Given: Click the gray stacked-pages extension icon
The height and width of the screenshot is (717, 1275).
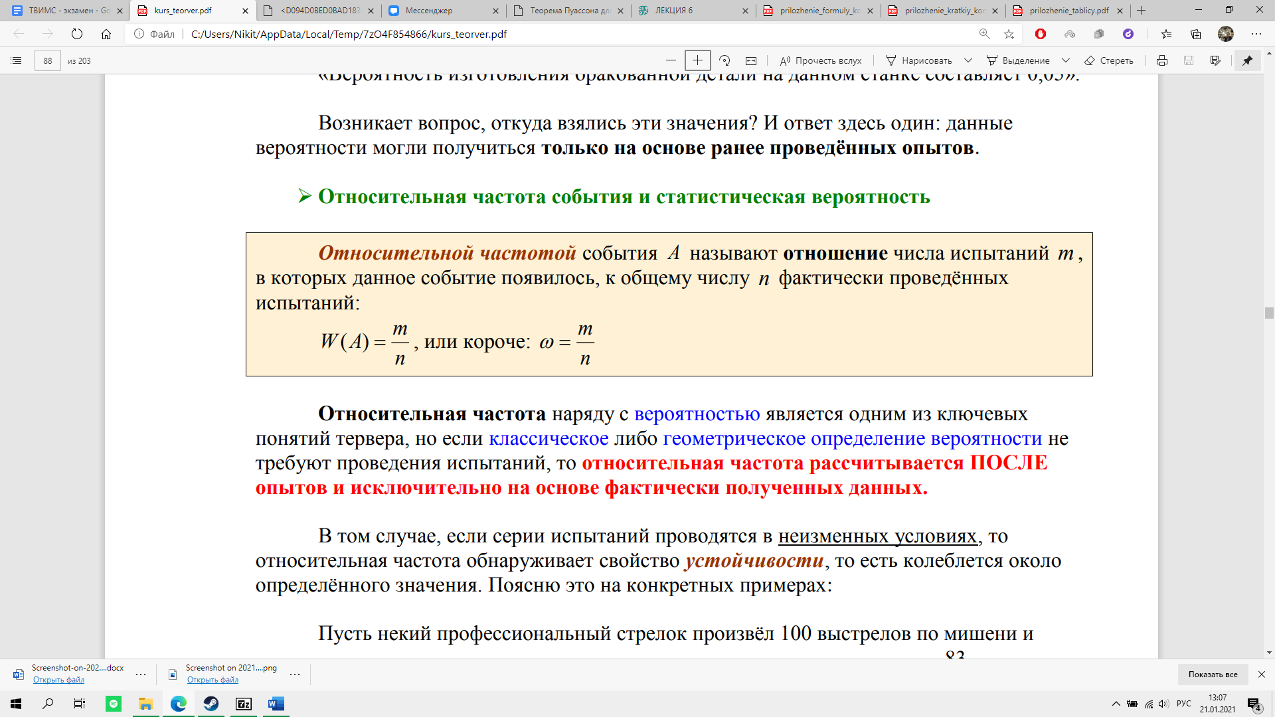Looking at the screenshot, I should [1099, 34].
